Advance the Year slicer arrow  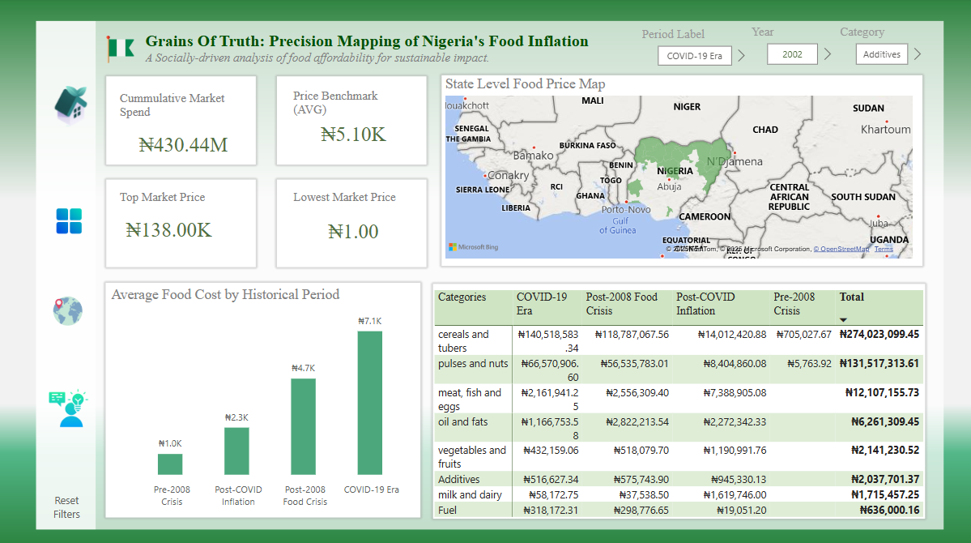pos(828,54)
